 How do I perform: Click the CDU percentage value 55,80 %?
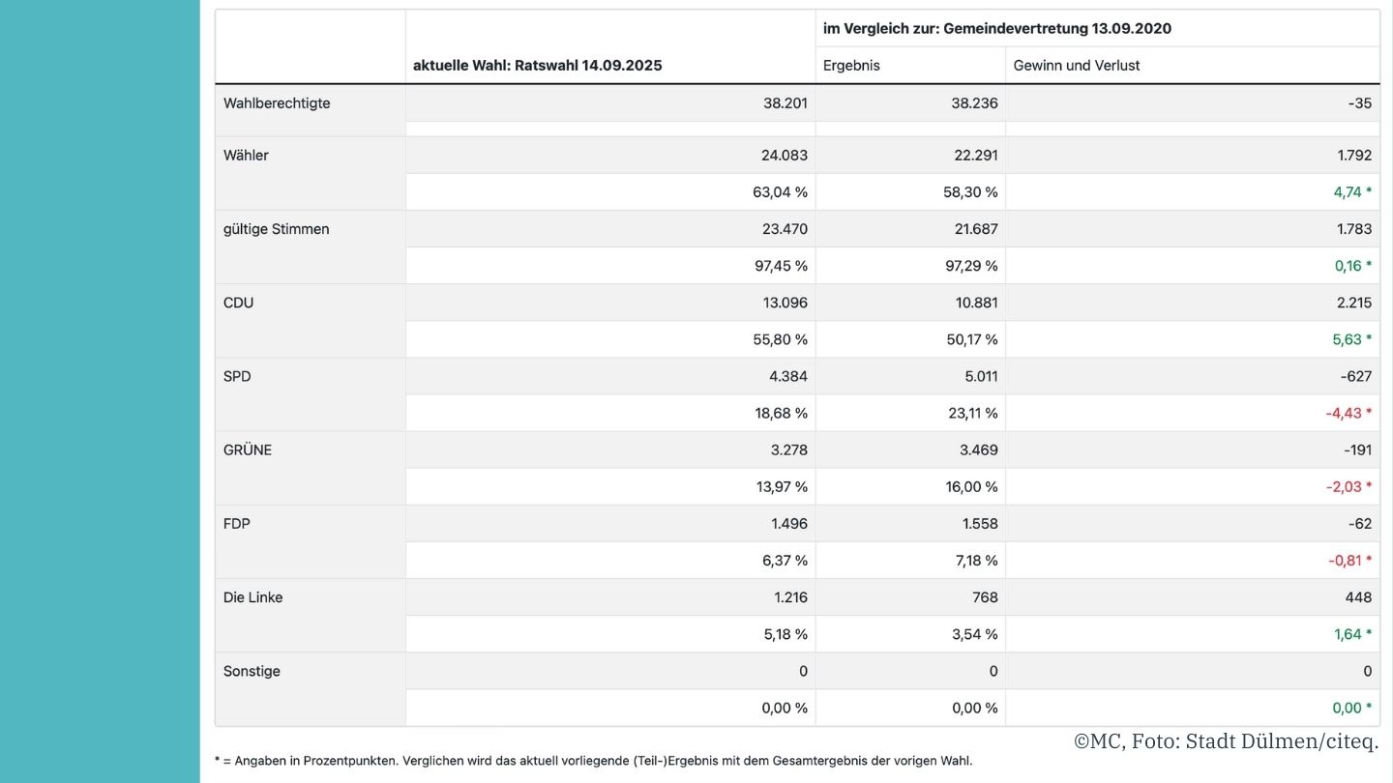click(x=782, y=339)
